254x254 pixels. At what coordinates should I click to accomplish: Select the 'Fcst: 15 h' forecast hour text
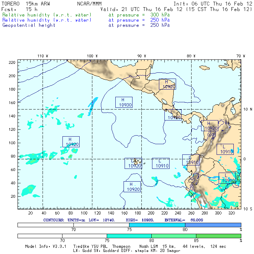point(20,9)
